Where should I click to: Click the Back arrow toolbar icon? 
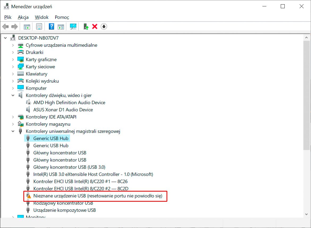point(6,26)
